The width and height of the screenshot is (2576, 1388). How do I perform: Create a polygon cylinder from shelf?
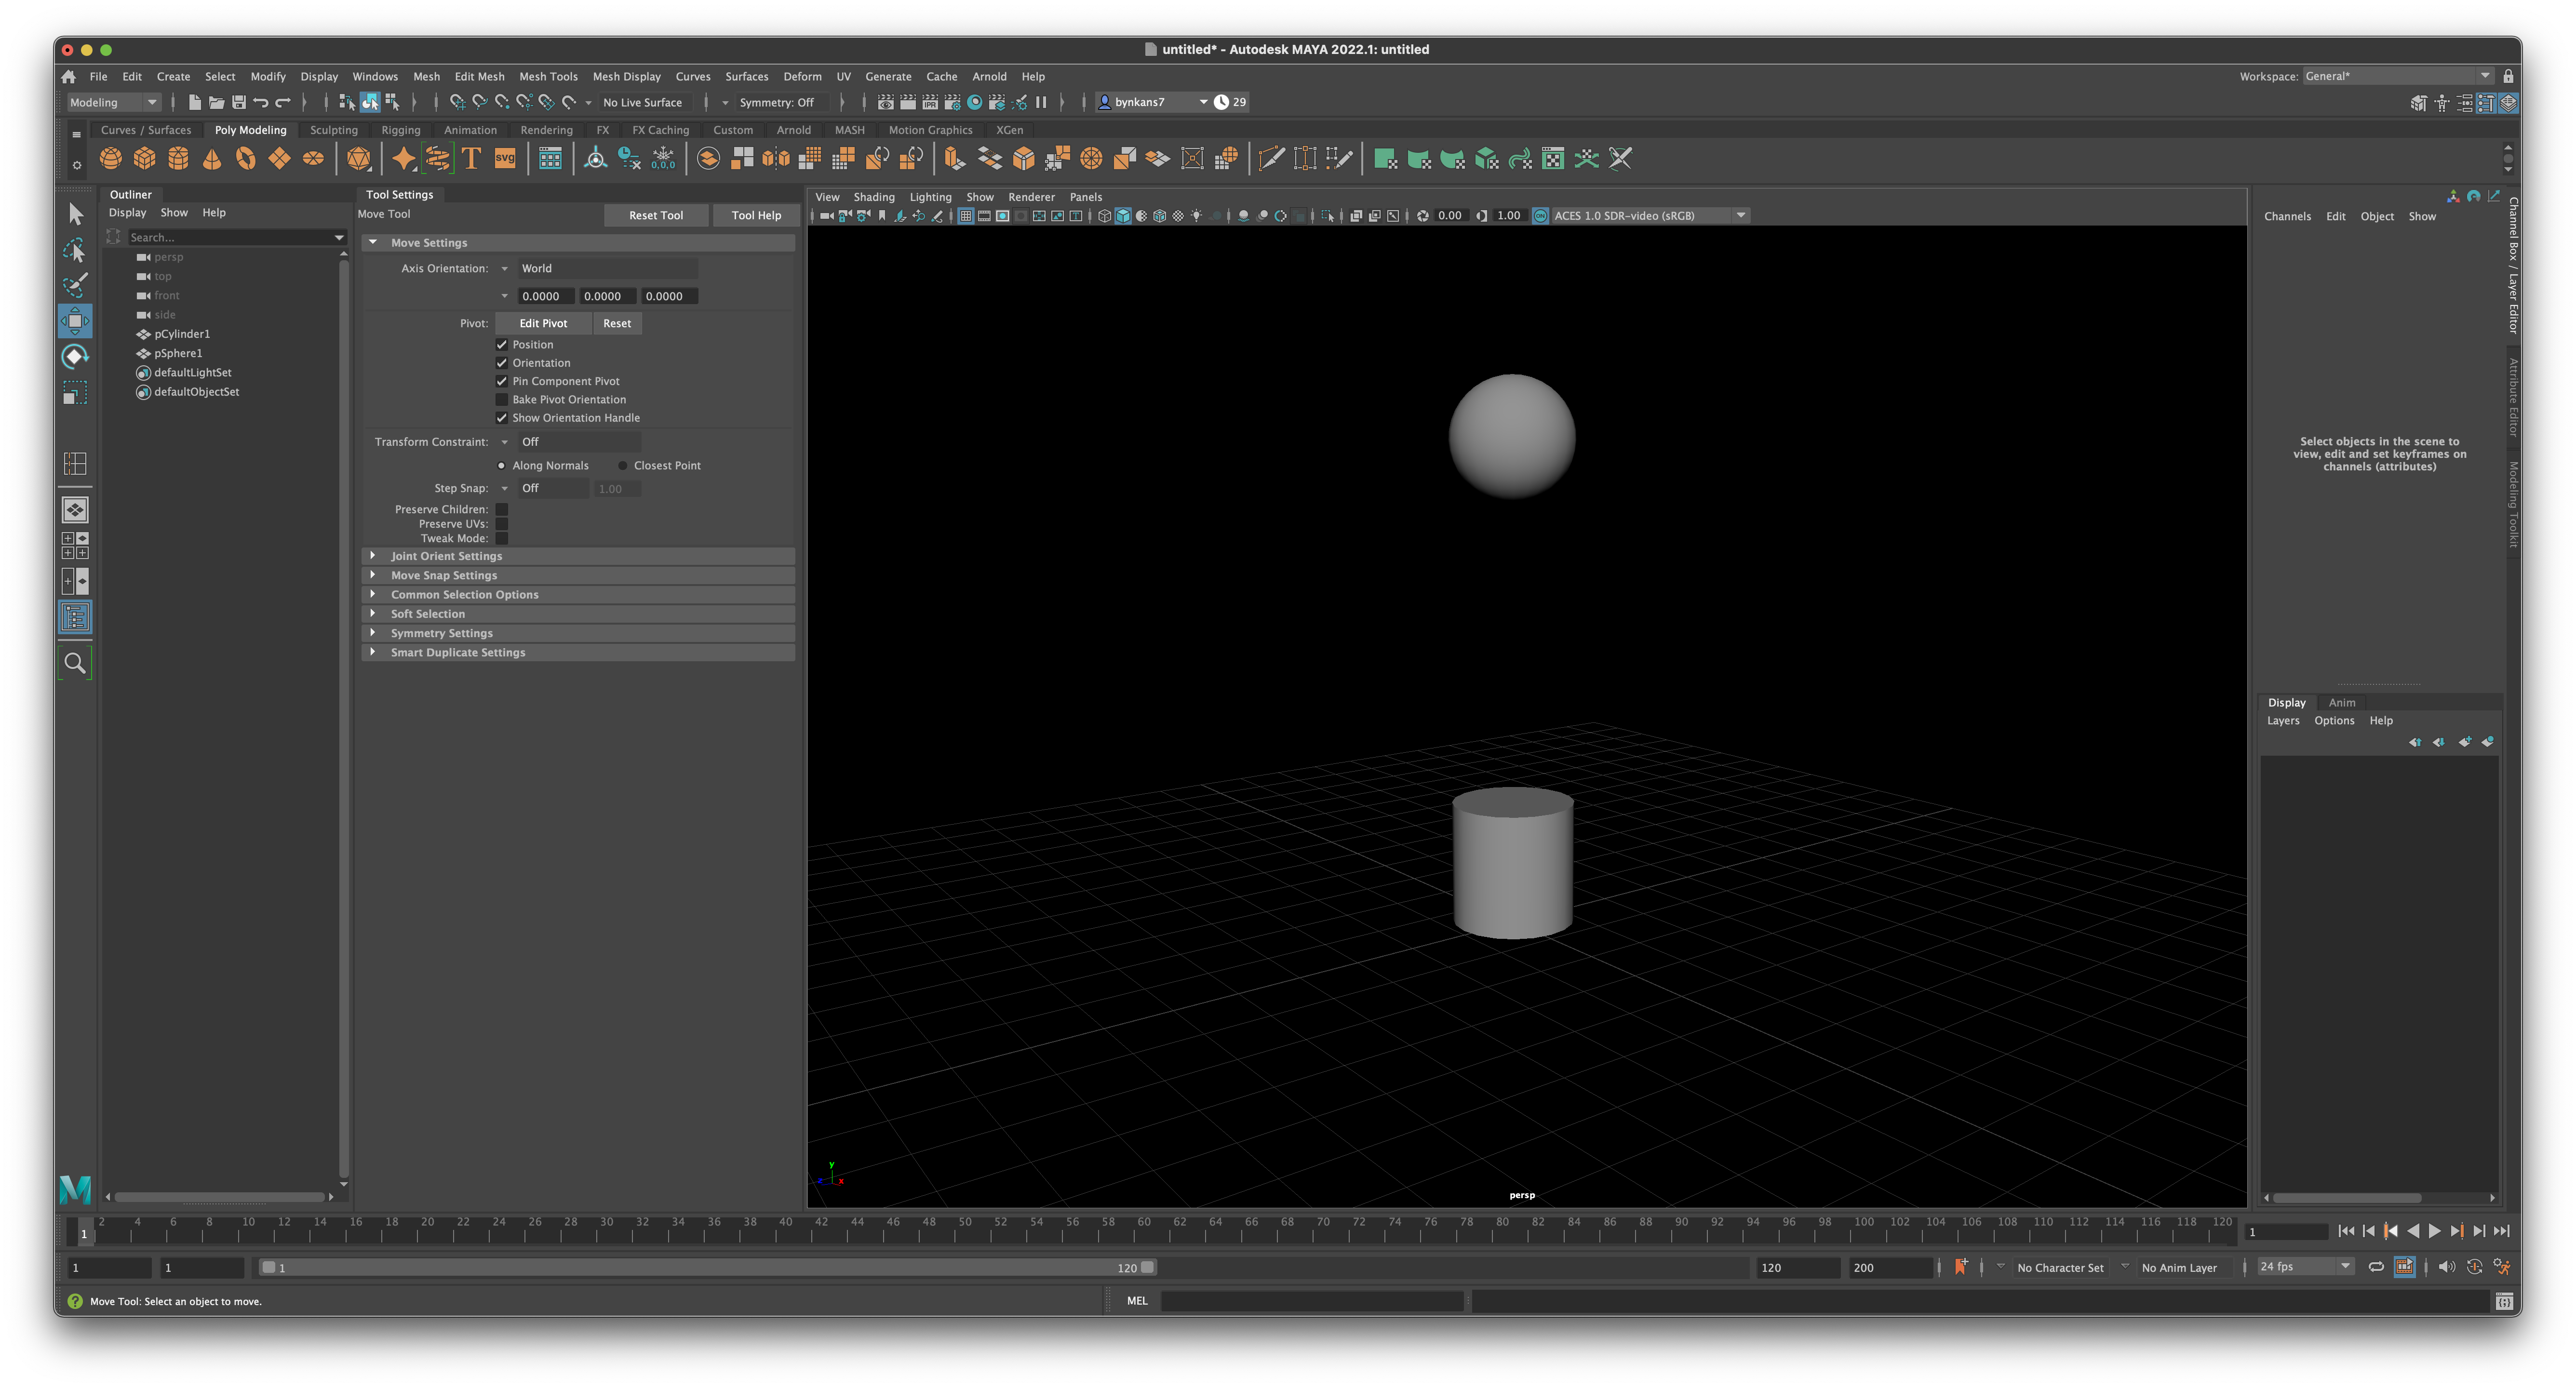(x=179, y=159)
